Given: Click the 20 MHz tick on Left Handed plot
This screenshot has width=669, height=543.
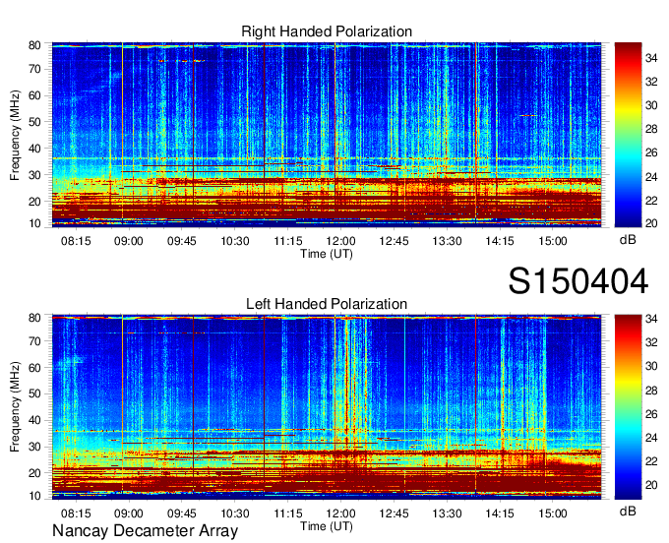Looking at the screenshot, I should 34,473.
